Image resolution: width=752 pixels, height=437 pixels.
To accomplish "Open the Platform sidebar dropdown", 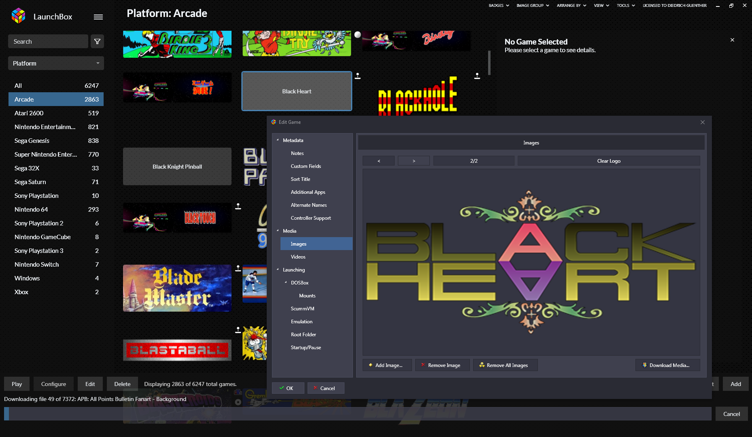I will point(56,63).
